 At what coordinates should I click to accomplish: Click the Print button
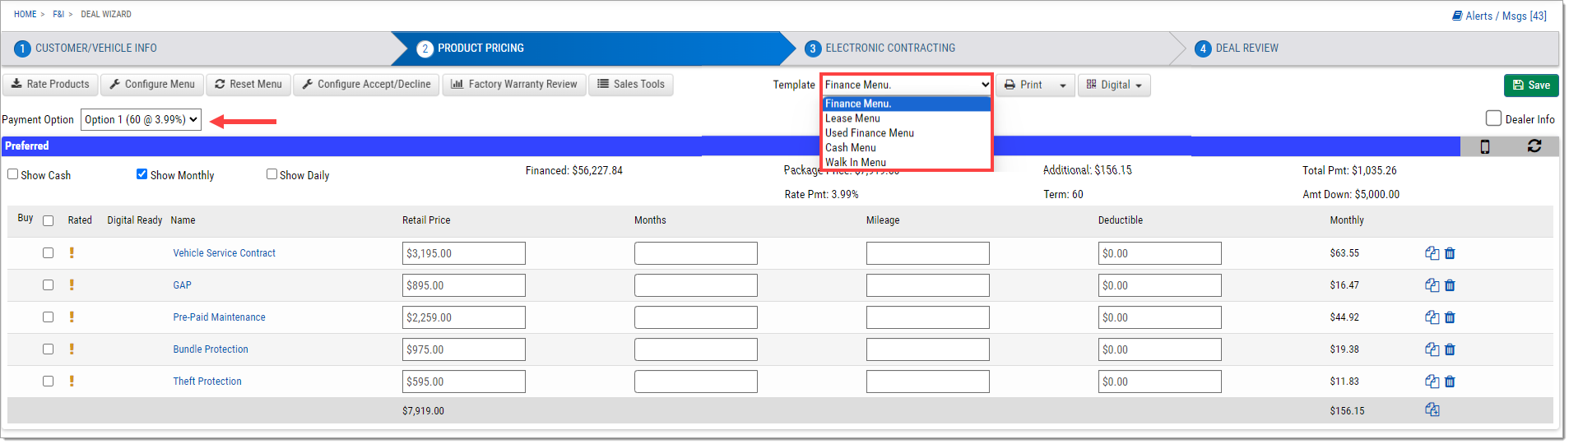pyautogui.click(x=1024, y=86)
